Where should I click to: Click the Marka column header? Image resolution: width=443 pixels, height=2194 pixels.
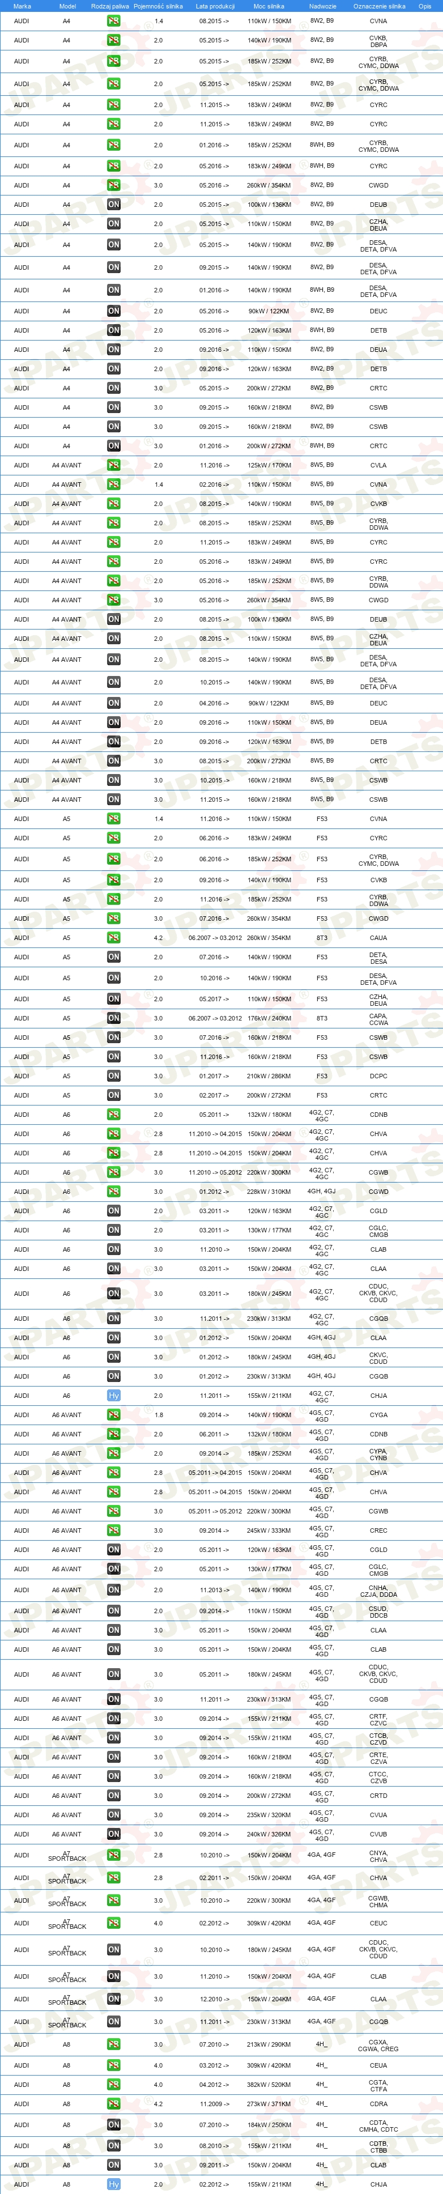22,6
